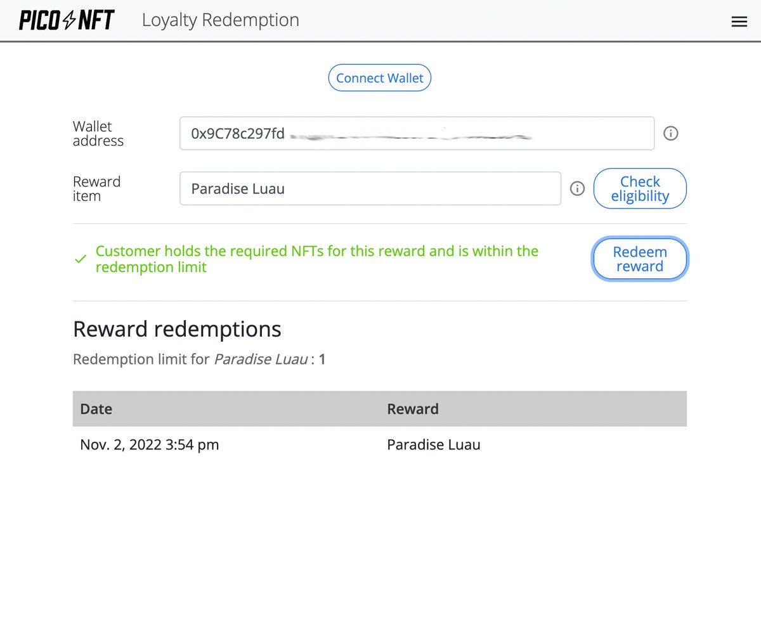Click the green eligibility confirmation message

(316, 259)
